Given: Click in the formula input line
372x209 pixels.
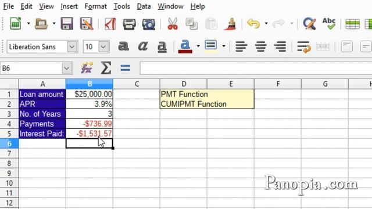Looking at the screenshot, I should 256,69.
